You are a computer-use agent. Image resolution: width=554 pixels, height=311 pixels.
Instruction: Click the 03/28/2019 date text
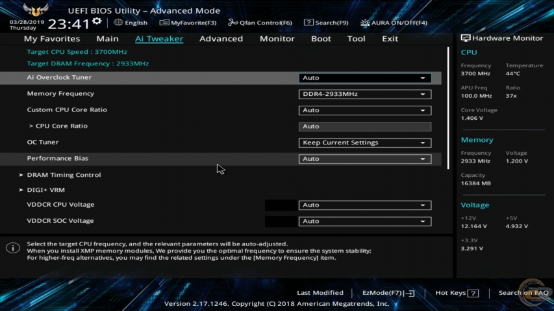tap(27, 22)
